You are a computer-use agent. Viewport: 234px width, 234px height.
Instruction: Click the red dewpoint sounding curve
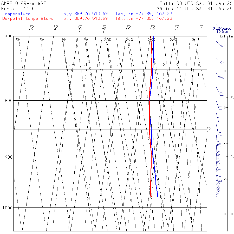pos(150,127)
